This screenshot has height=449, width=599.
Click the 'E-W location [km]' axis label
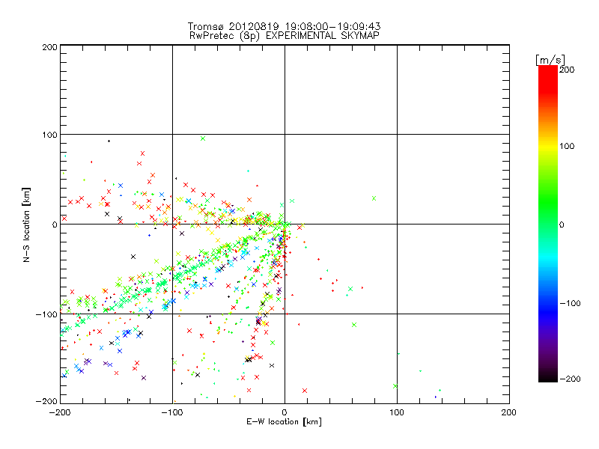284,421
